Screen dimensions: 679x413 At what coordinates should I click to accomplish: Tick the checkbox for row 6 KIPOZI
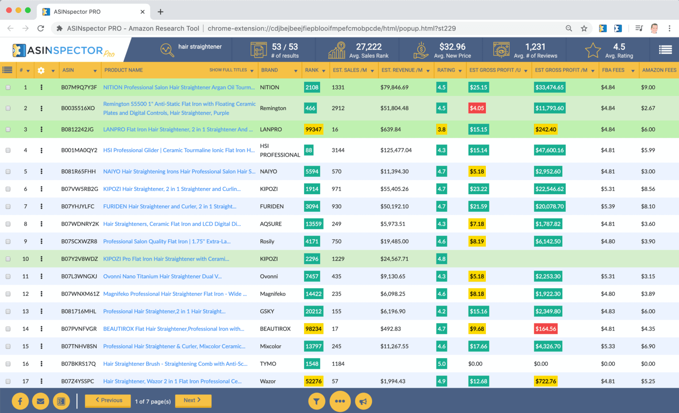[8, 189]
